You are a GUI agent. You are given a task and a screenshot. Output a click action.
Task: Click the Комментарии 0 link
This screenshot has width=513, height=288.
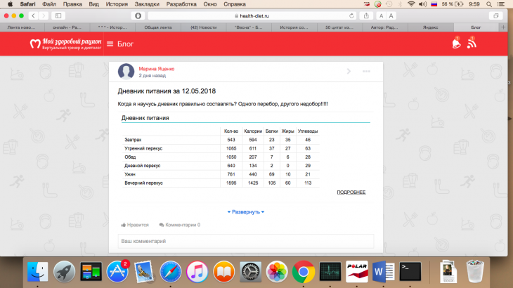pyautogui.click(x=180, y=225)
